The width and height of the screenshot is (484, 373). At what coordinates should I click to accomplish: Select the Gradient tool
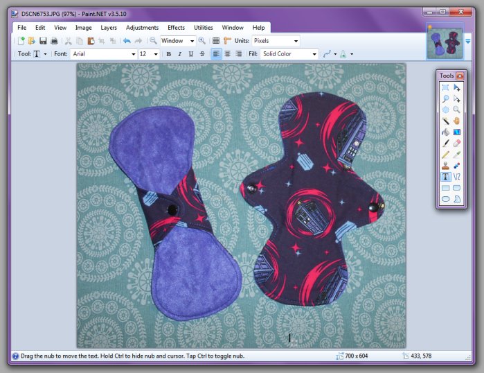point(457,132)
